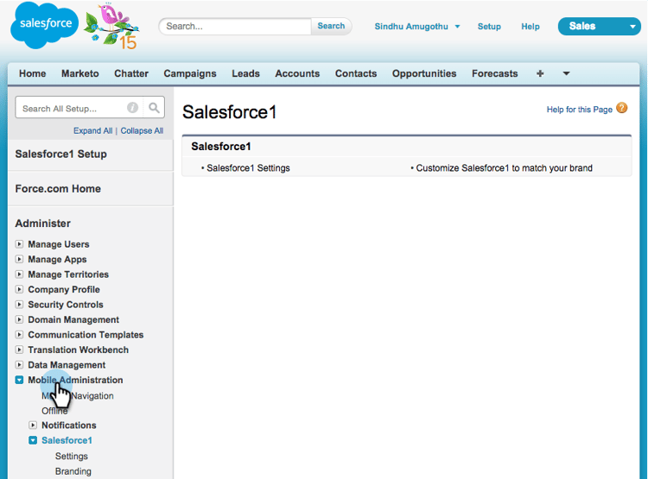Select Settings under Salesforce1
The image size is (648, 479).
pos(72,457)
